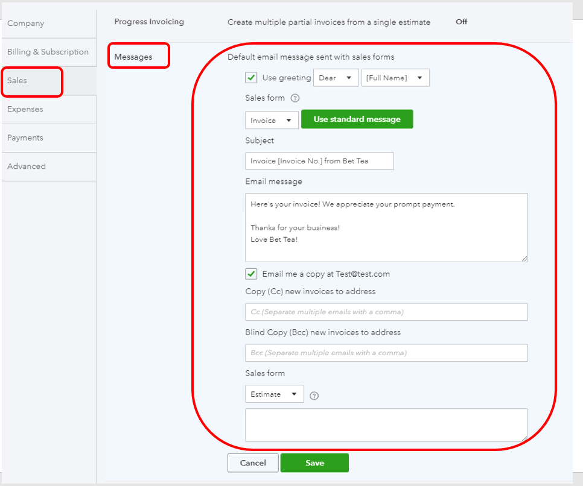Image resolution: width=583 pixels, height=486 pixels.
Task: Uncheck Email me a copy checkbox
Action: click(252, 274)
